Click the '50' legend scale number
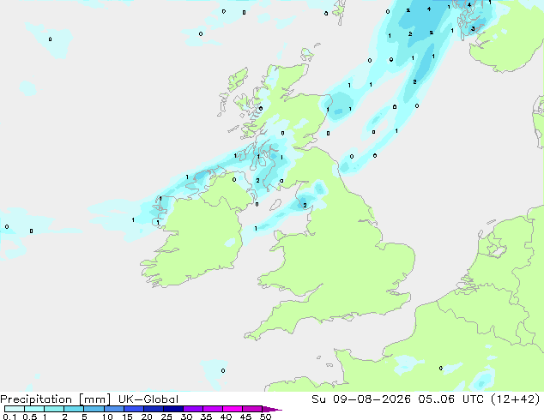 (x=265, y=417)
